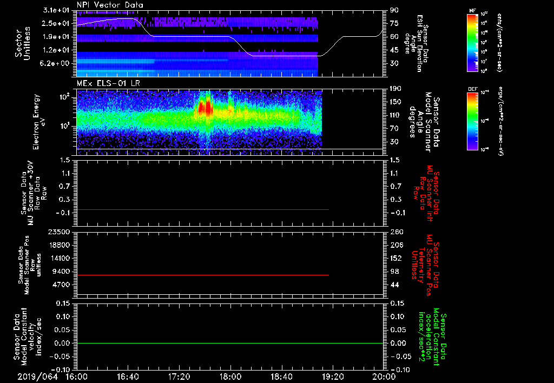Click the "23500" Scanner Pos tick label
The height and width of the screenshot is (383, 554).
coord(58,232)
